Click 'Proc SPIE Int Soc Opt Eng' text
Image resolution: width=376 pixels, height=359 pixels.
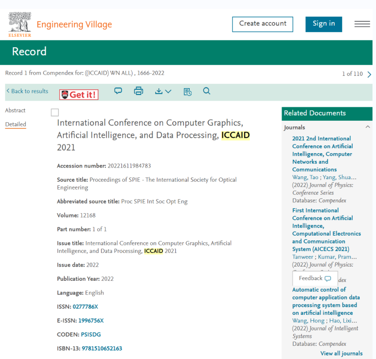click(155, 202)
